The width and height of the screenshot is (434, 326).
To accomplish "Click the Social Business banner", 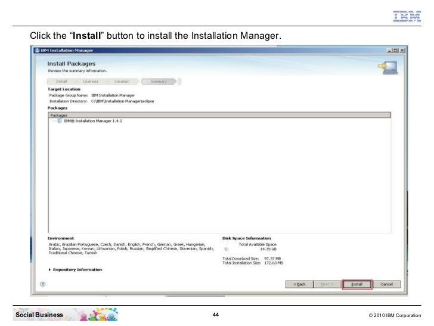I will click(x=66, y=315).
